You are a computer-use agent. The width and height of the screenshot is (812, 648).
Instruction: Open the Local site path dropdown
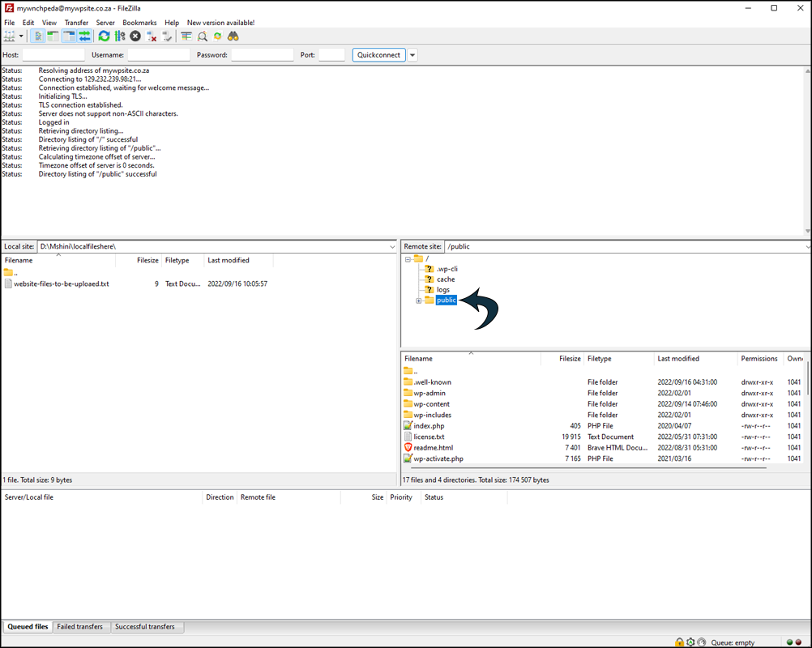pos(393,246)
